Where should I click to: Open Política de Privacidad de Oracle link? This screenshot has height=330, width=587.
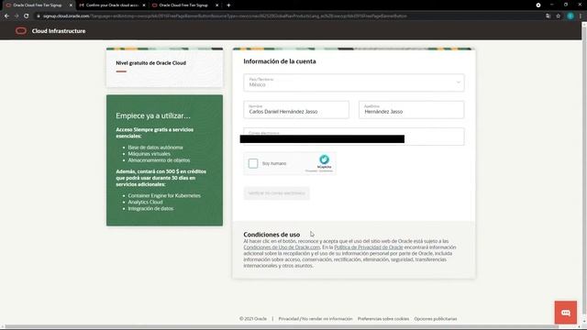tap(369, 247)
